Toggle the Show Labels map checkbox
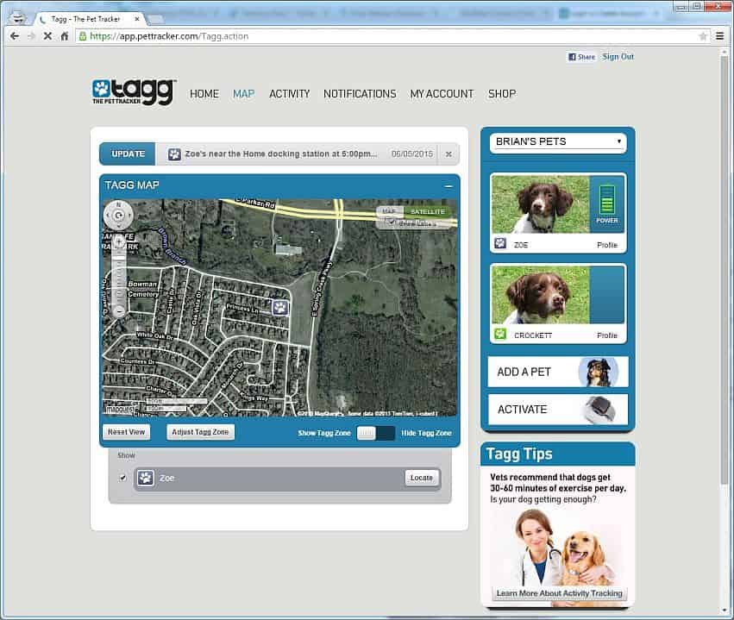 (x=391, y=222)
